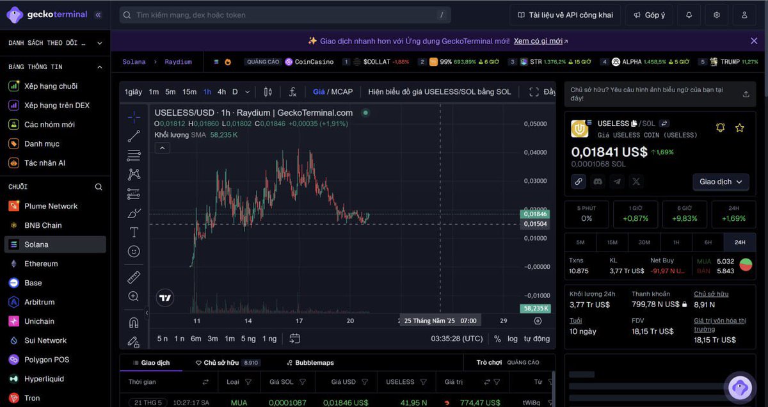Image resolution: width=768 pixels, height=407 pixels.
Task: Open the Telegram link for USELESS
Action: tap(617, 182)
